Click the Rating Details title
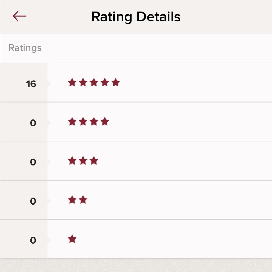 (x=136, y=16)
